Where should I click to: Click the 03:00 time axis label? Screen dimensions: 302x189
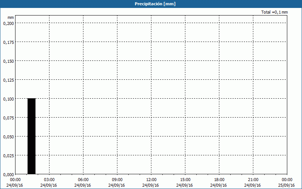point(49,180)
